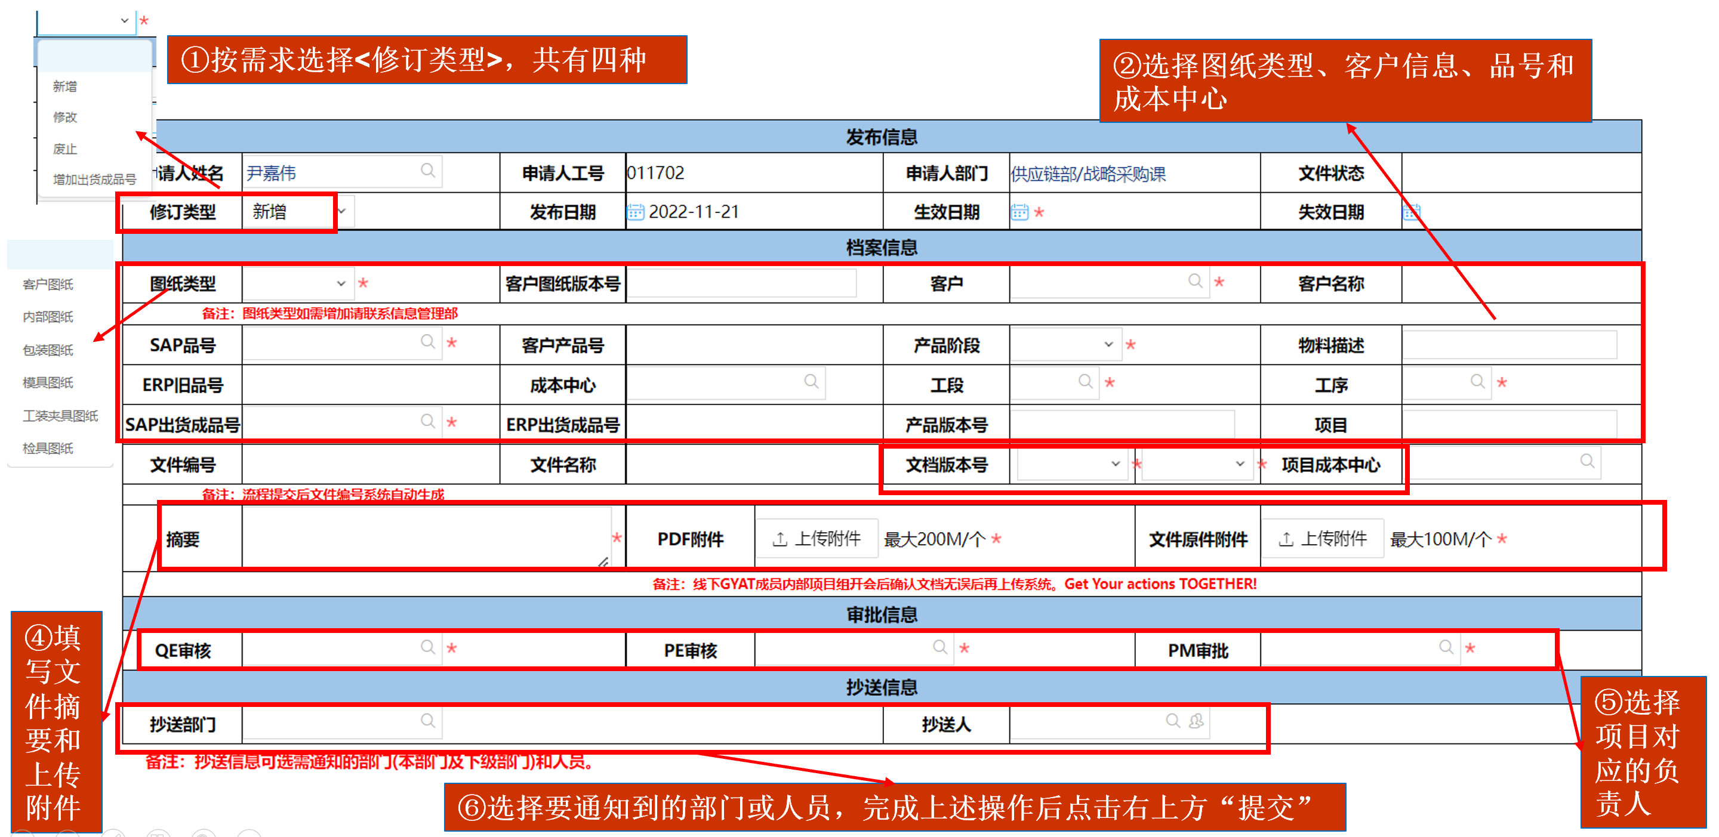The image size is (1719, 837).
Task: Open calendar icon for 失效日期
Action: 1410,212
